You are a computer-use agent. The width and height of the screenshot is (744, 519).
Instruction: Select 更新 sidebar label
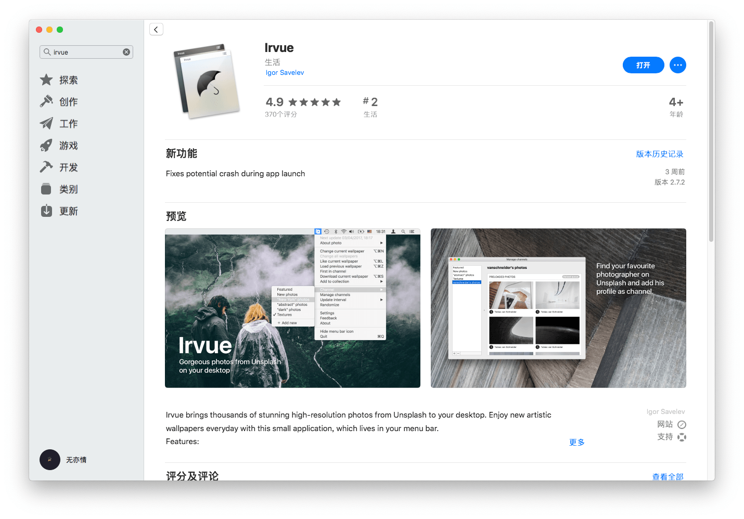point(69,211)
